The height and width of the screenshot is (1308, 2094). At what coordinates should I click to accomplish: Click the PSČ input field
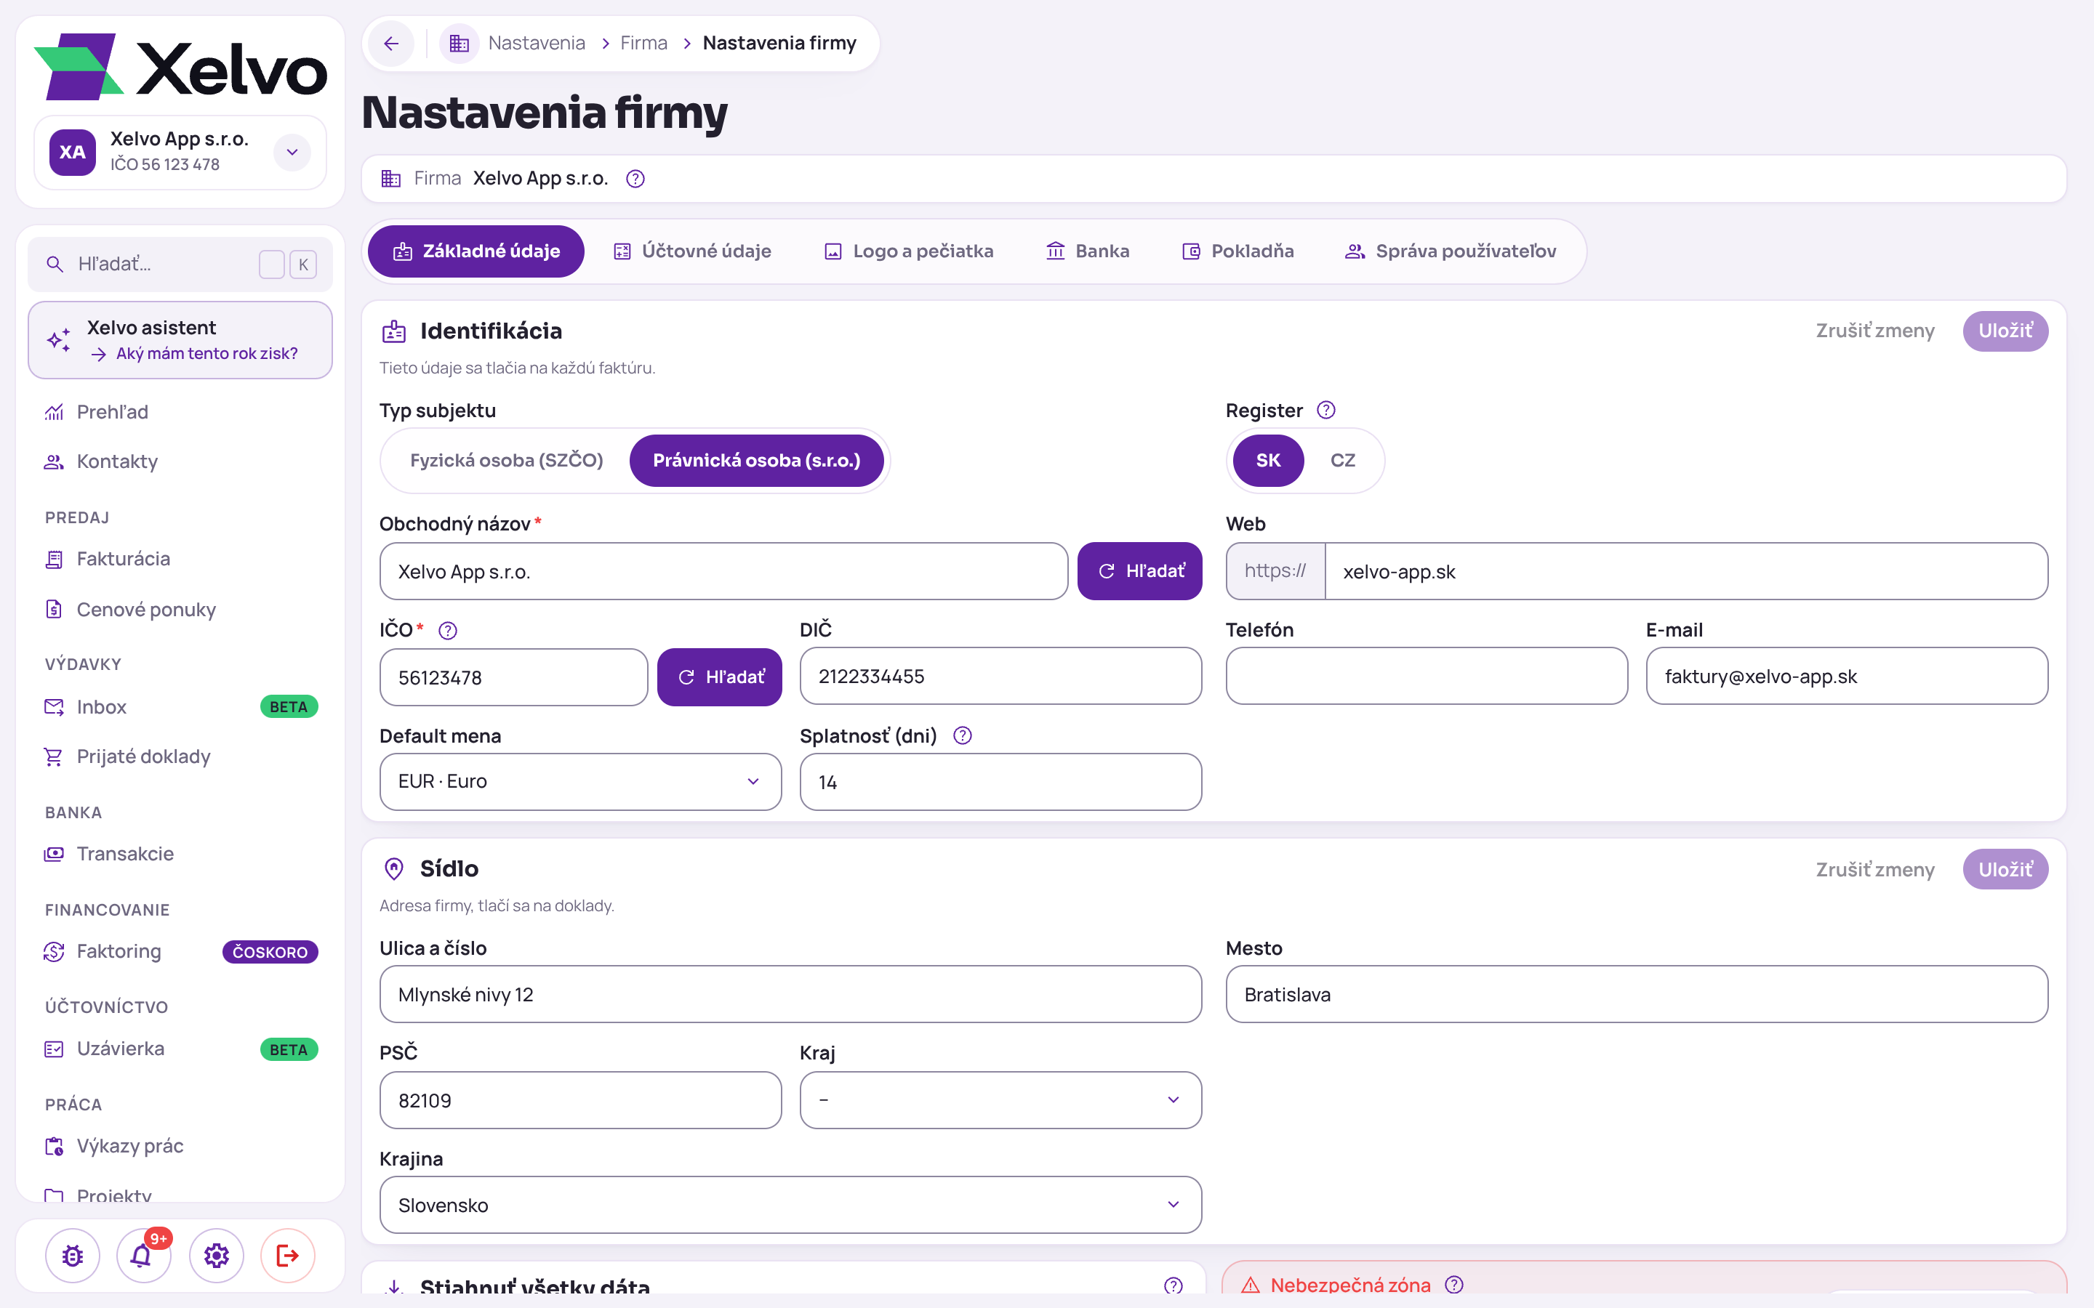(x=581, y=1099)
